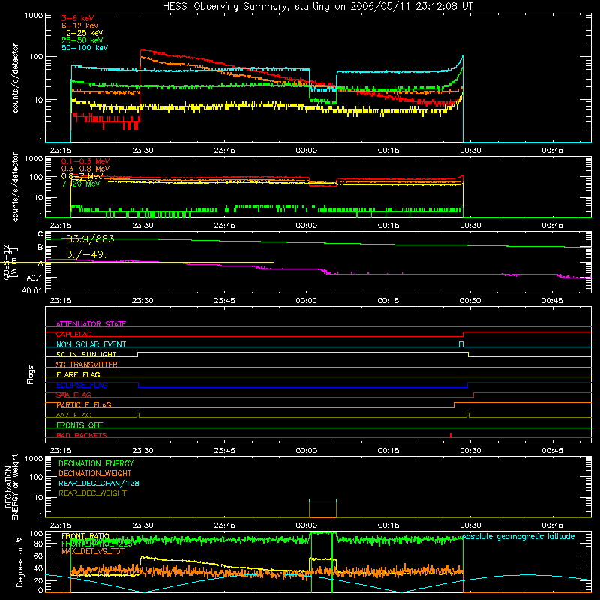
Task: Select the FRONTS_OFF flag label
Action: [79, 424]
